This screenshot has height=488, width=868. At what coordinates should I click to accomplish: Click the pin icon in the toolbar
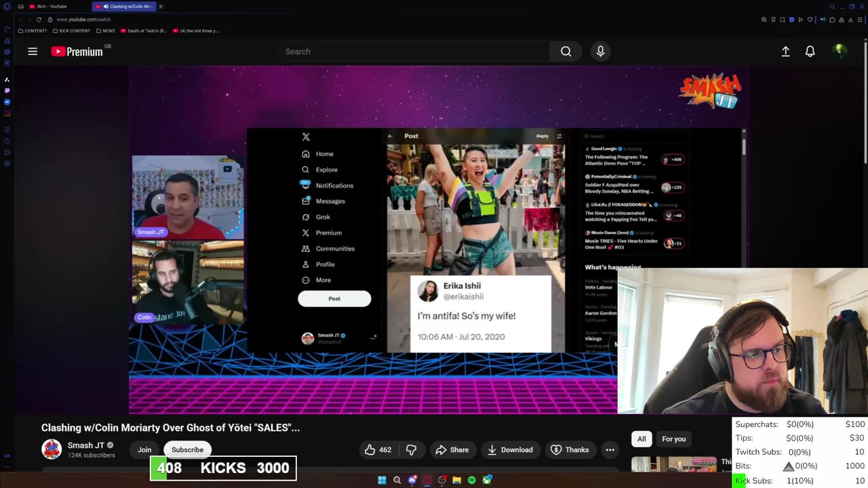[x=773, y=20]
